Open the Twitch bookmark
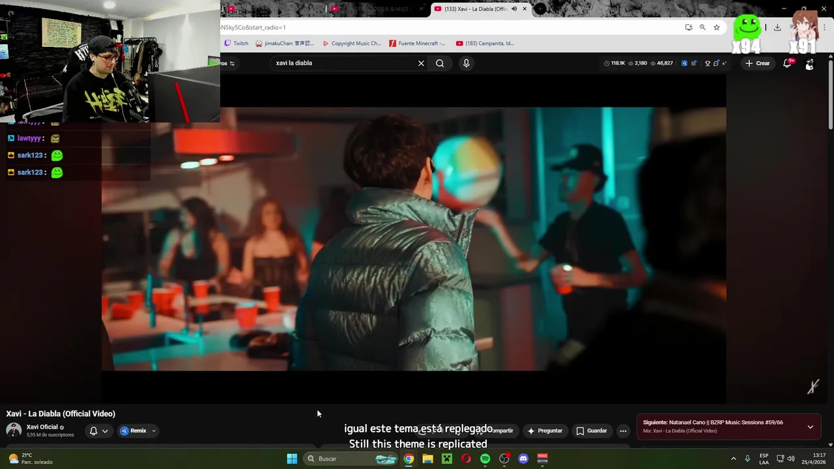The width and height of the screenshot is (834, 469). [x=236, y=44]
